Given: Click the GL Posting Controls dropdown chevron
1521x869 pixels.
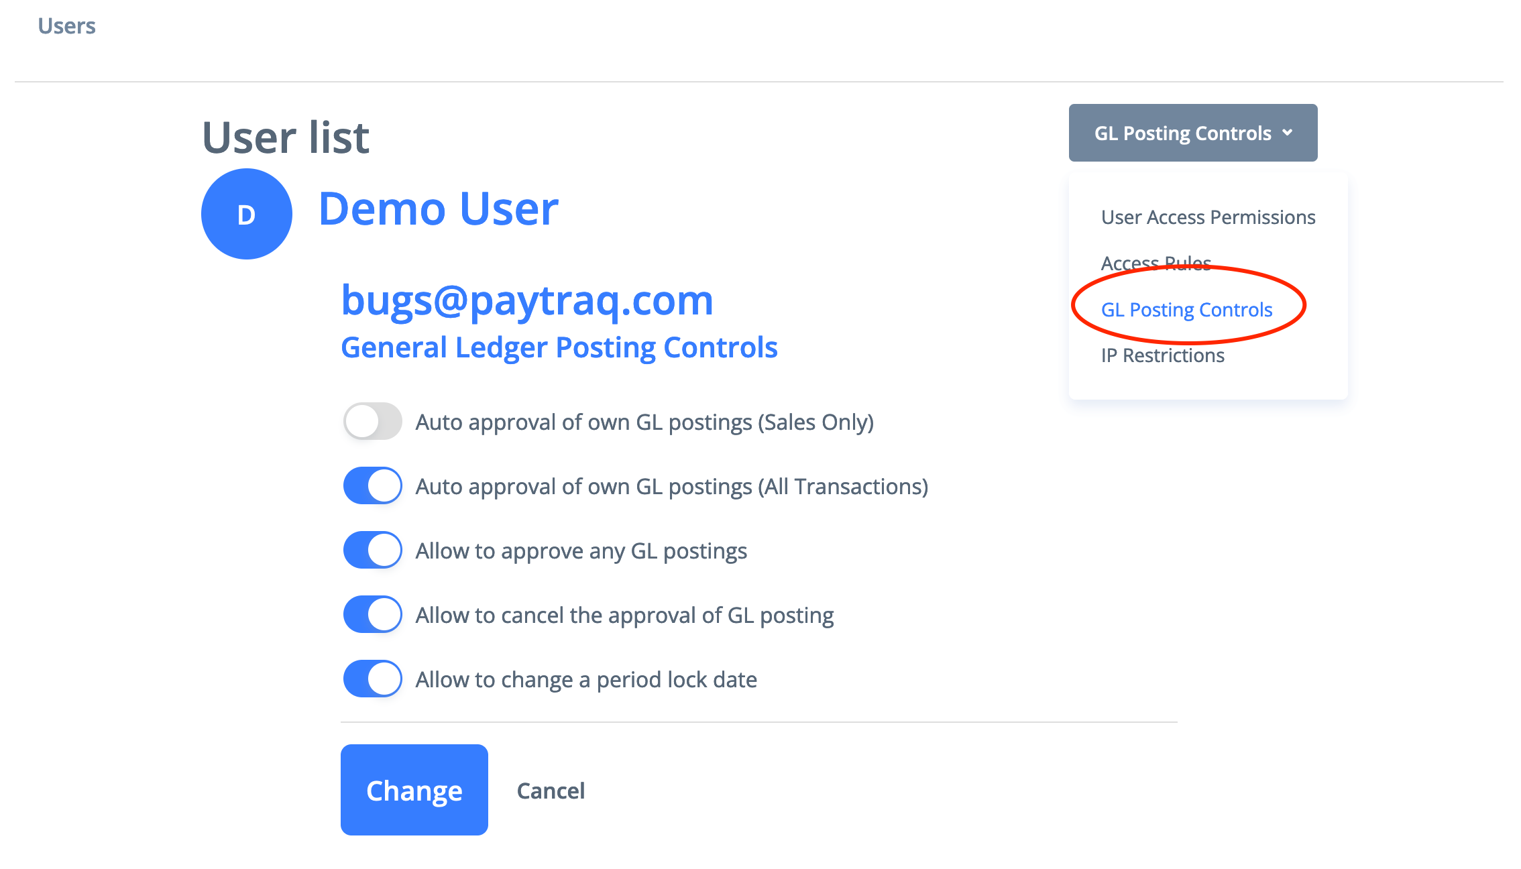Looking at the screenshot, I should coord(1287,133).
